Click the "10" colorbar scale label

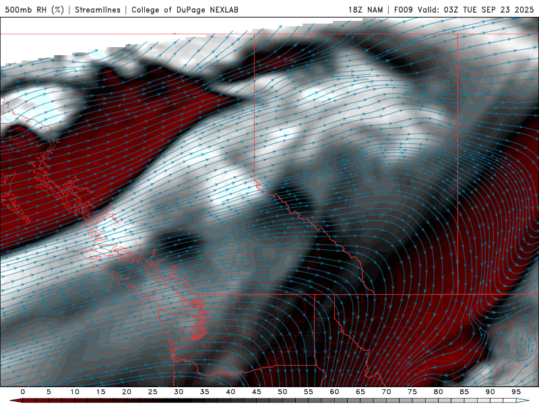tap(75, 392)
